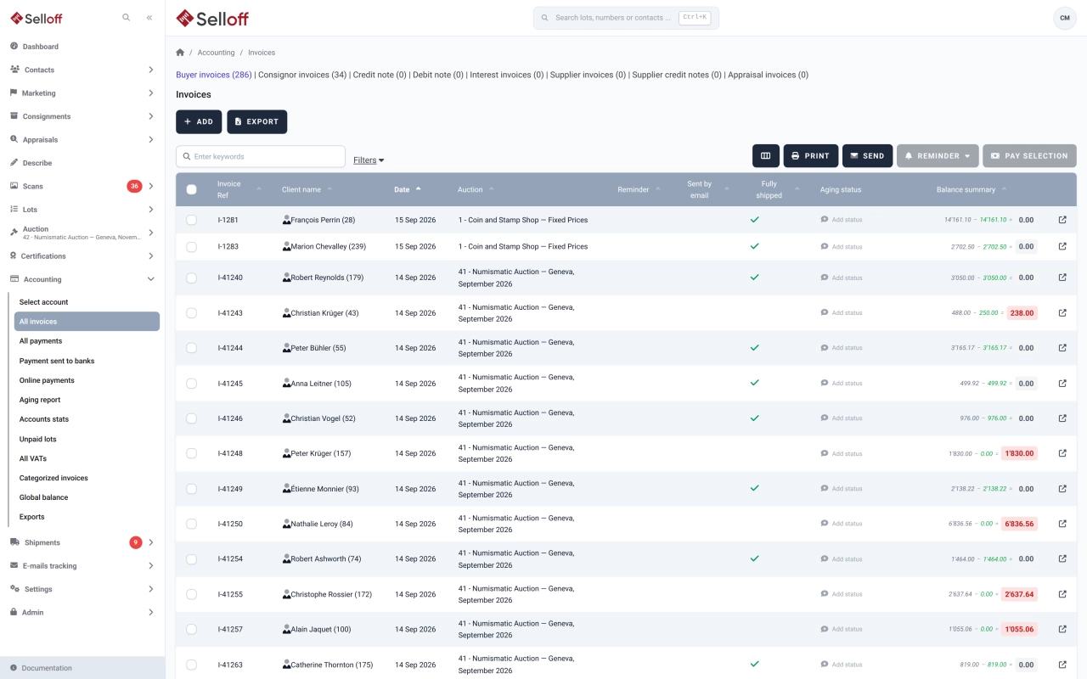Switch to Supplier invoices (0) tab
This screenshot has width=1087, height=679.
point(589,75)
